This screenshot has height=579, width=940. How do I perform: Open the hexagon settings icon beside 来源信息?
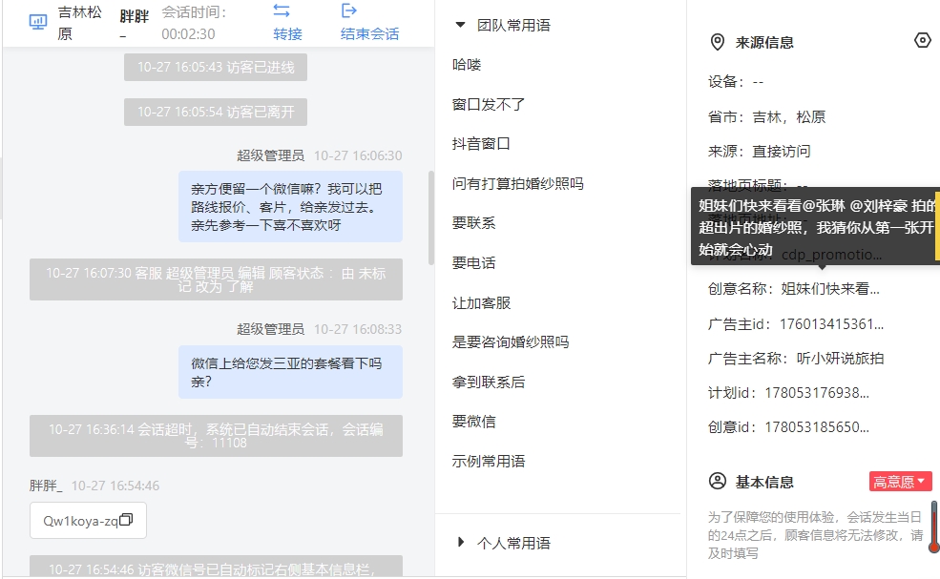pos(923,40)
